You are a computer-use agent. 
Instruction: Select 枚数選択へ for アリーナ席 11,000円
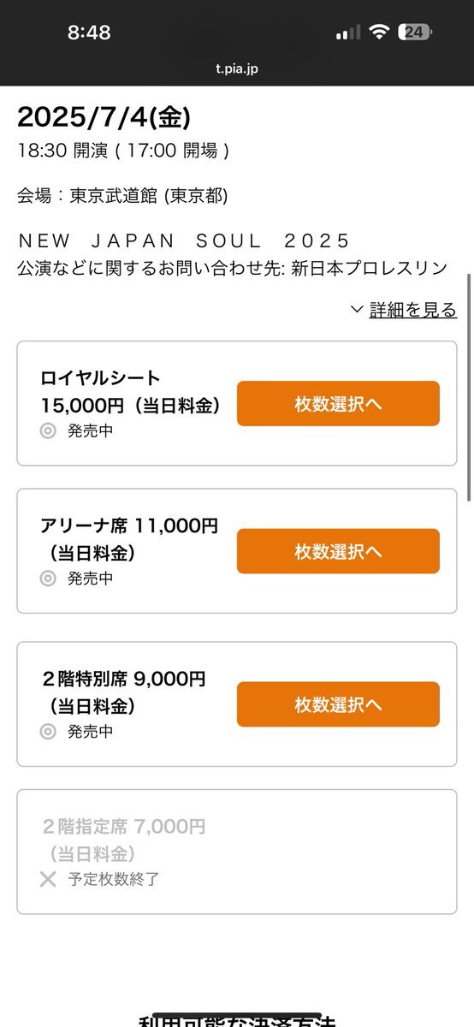click(x=338, y=551)
